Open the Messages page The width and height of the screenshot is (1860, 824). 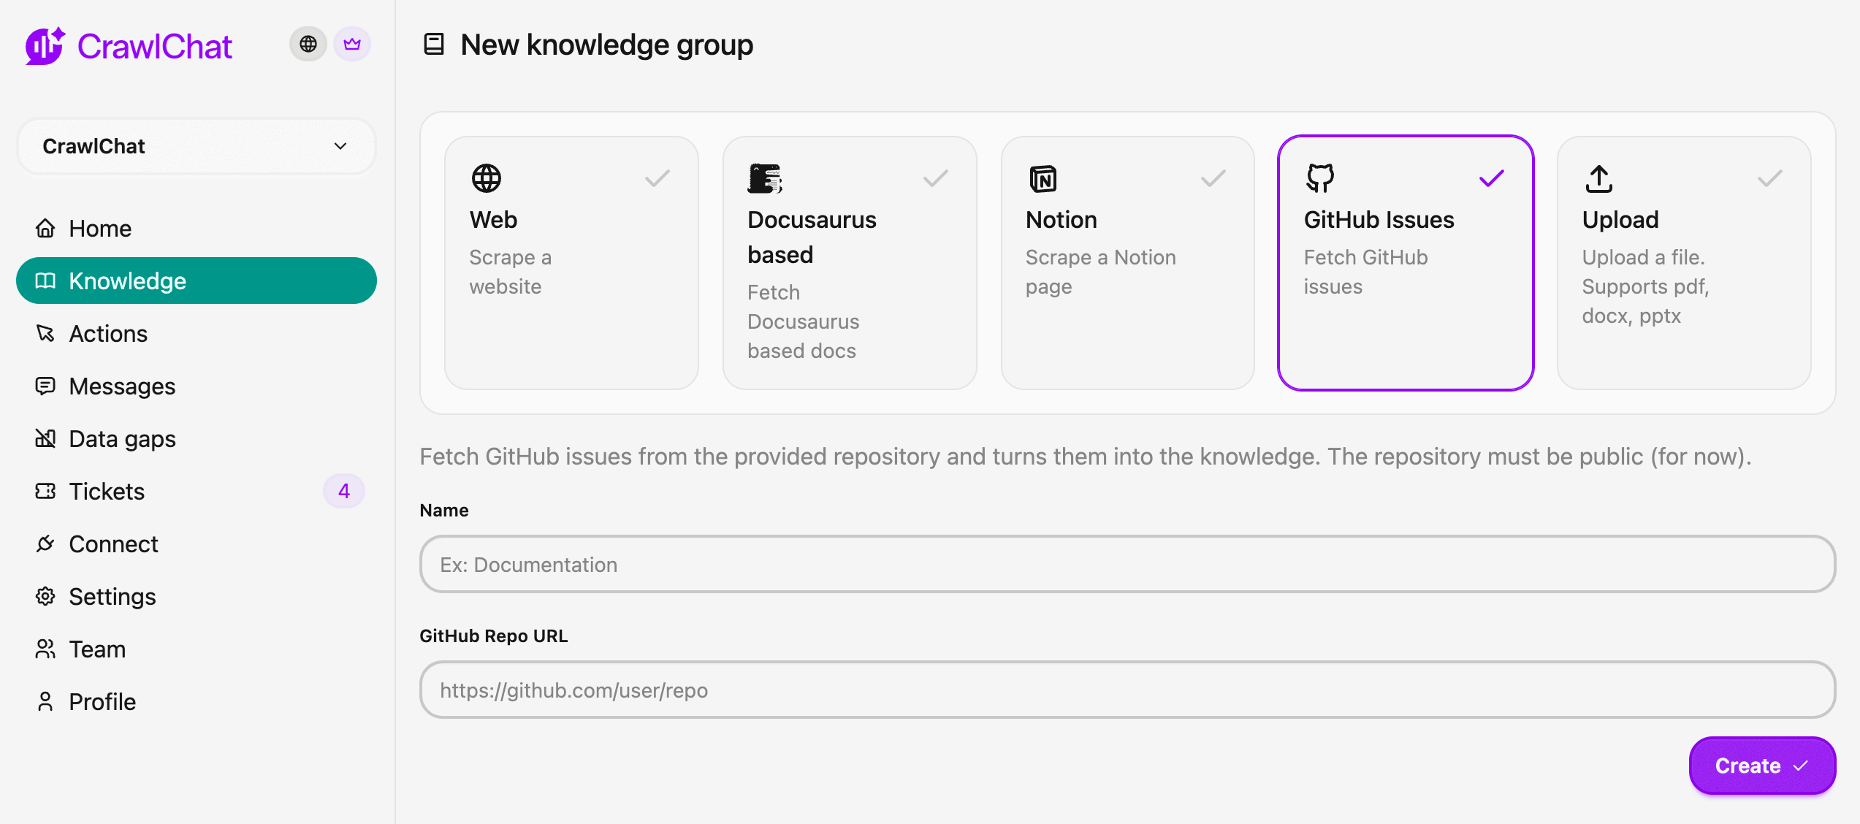pos(196,386)
